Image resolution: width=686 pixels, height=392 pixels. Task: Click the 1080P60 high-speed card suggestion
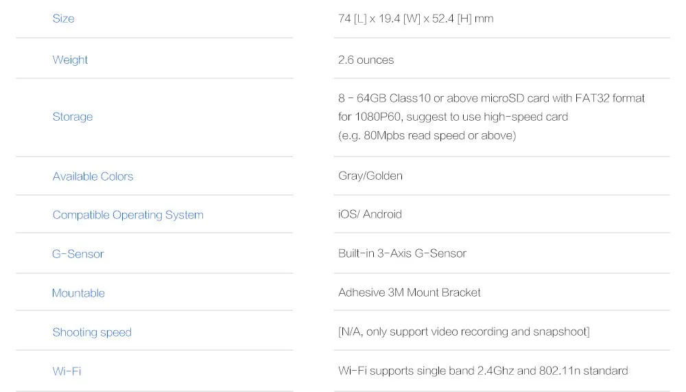(x=453, y=117)
